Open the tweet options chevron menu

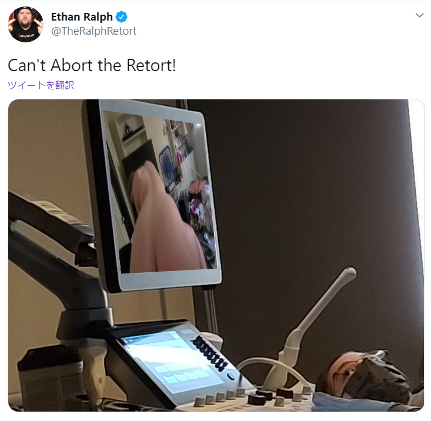pyautogui.click(x=419, y=15)
